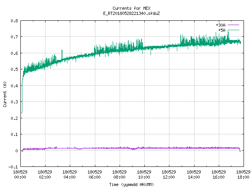Click the green +5A legend line sample
The width and height of the screenshot is (251, 188).
pos(233,30)
